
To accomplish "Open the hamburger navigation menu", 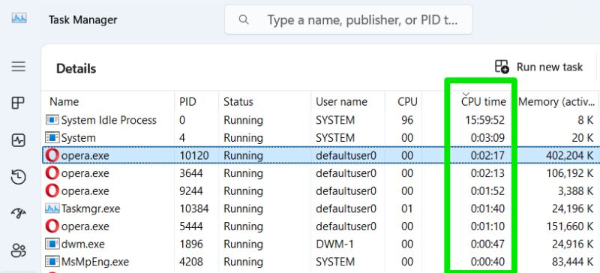I will [x=18, y=67].
